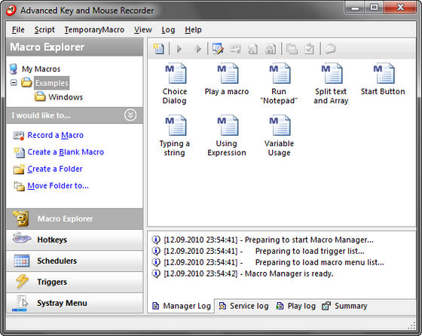Open the Choice Dialog macro icon

pyautogui.click(x=175, y=73)
